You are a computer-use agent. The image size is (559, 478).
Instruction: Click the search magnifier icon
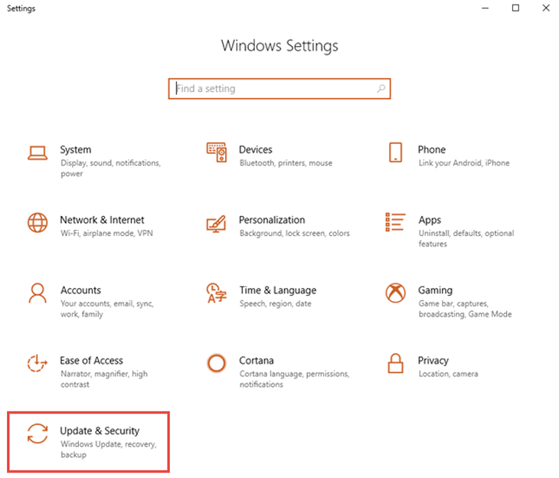click(x=381, y=88)
